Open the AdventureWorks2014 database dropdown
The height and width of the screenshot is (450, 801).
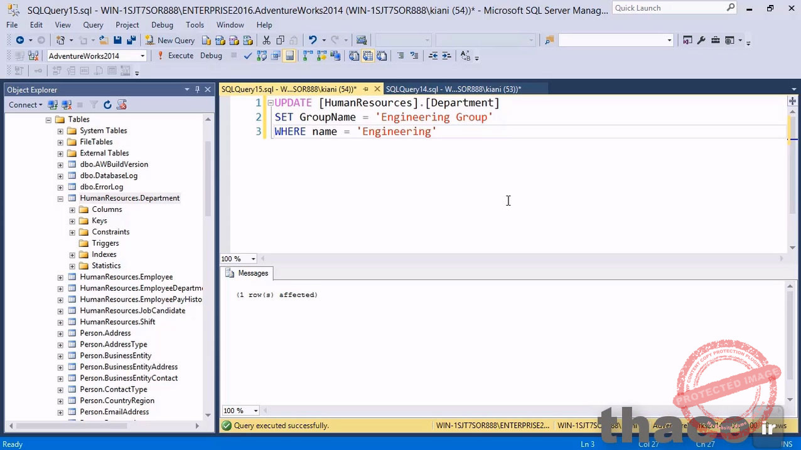[x=142, y=56]
